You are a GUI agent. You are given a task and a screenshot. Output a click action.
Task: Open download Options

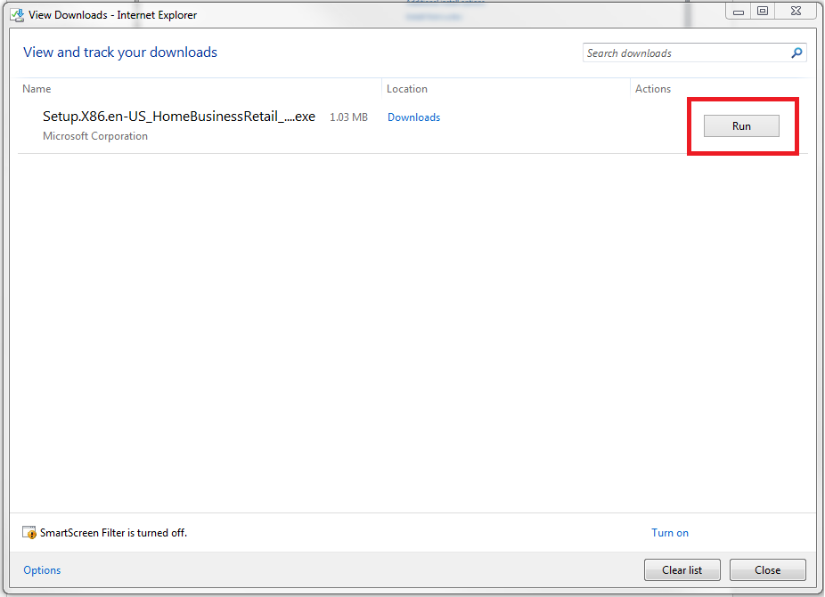click(x=42, y=570)
